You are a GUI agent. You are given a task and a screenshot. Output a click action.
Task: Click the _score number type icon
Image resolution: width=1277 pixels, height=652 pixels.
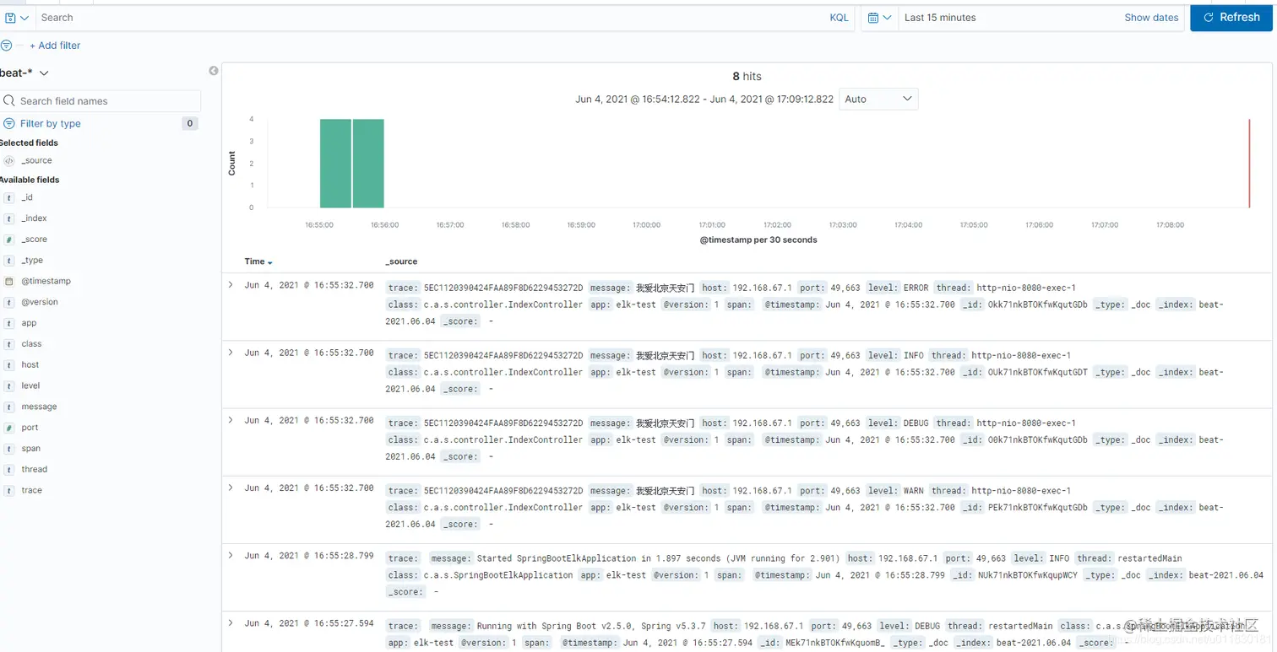9,240
